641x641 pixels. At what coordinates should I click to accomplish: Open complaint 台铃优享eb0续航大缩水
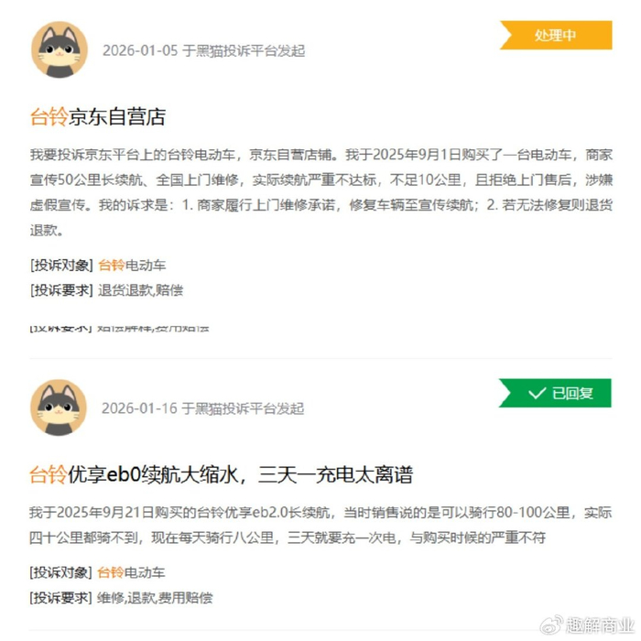(x=222, y=474)
